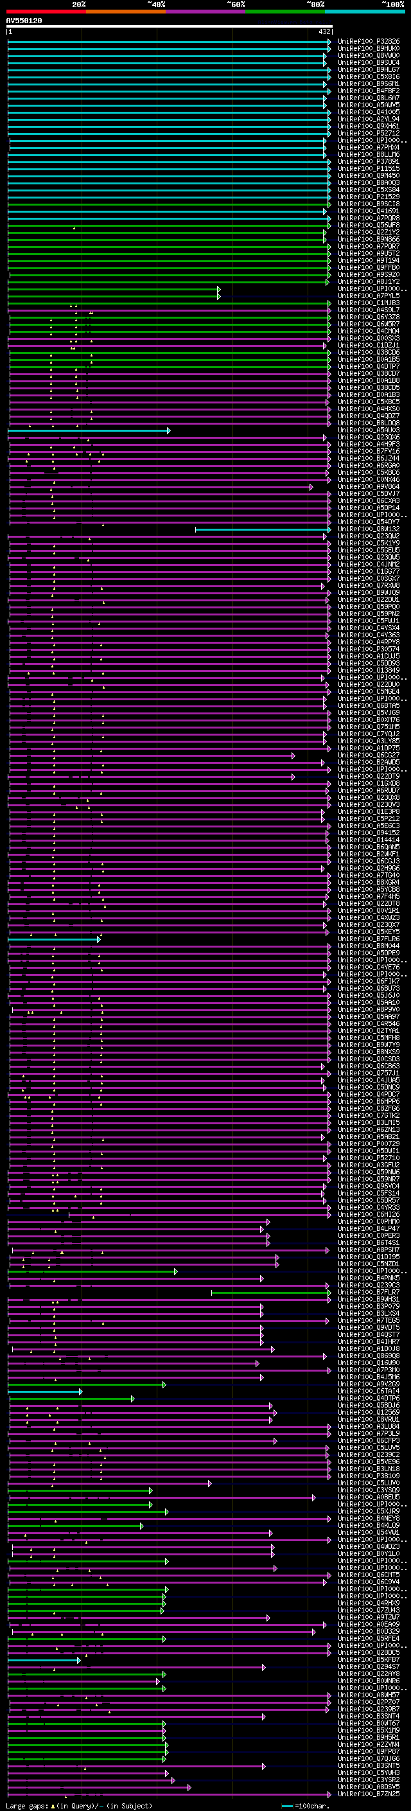Open the hit UniRef100_B9HUK0
The width and height of the screenshot is (411, 1811).
pyautogui.click(x=369, y=49)
